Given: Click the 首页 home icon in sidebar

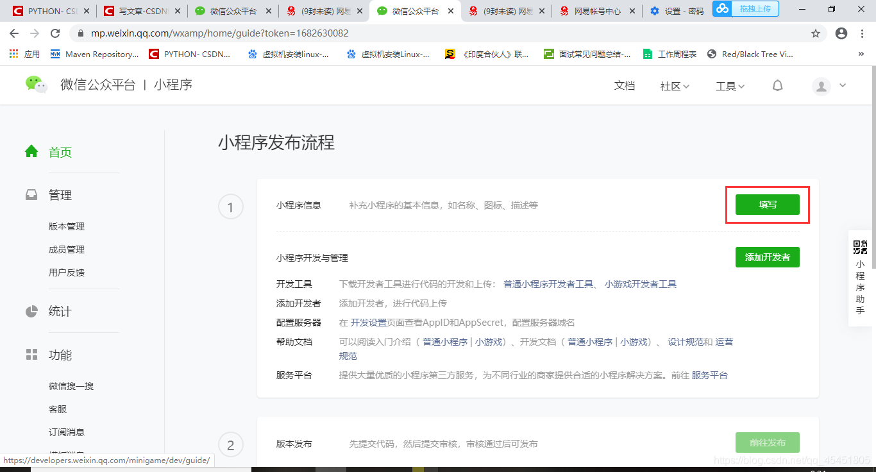Looking at the screenshot, I should click(31, 151).
